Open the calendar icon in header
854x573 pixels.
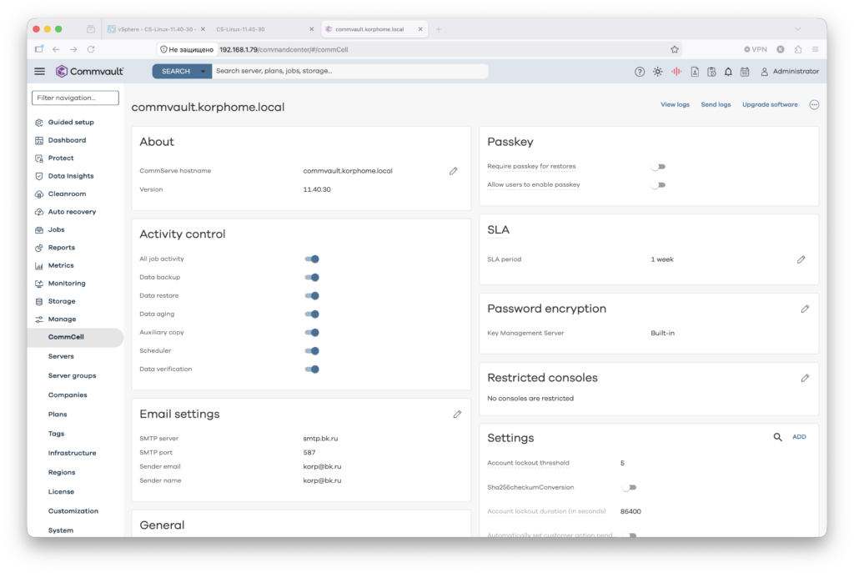point(745,72)
